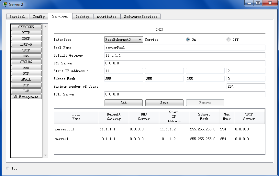Go to the Physical tab
The height and width of the screenshot is (176, 279).
tap(17, 16)
